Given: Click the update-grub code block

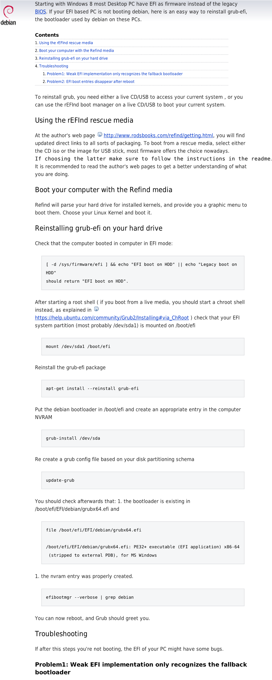Looking at the screenshot, I should [x=143, y=480].
